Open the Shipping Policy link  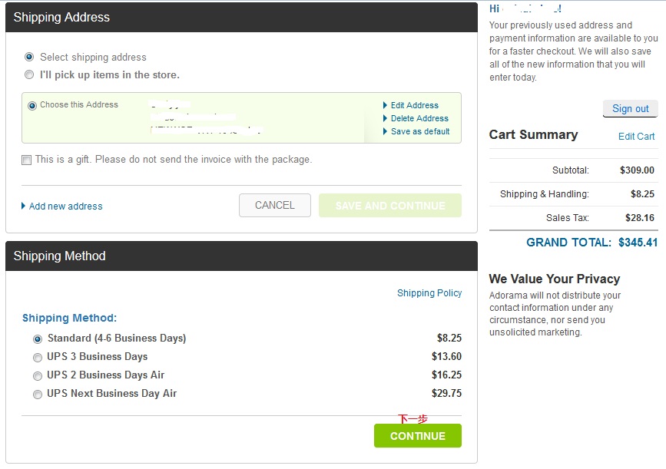point(429,293)
